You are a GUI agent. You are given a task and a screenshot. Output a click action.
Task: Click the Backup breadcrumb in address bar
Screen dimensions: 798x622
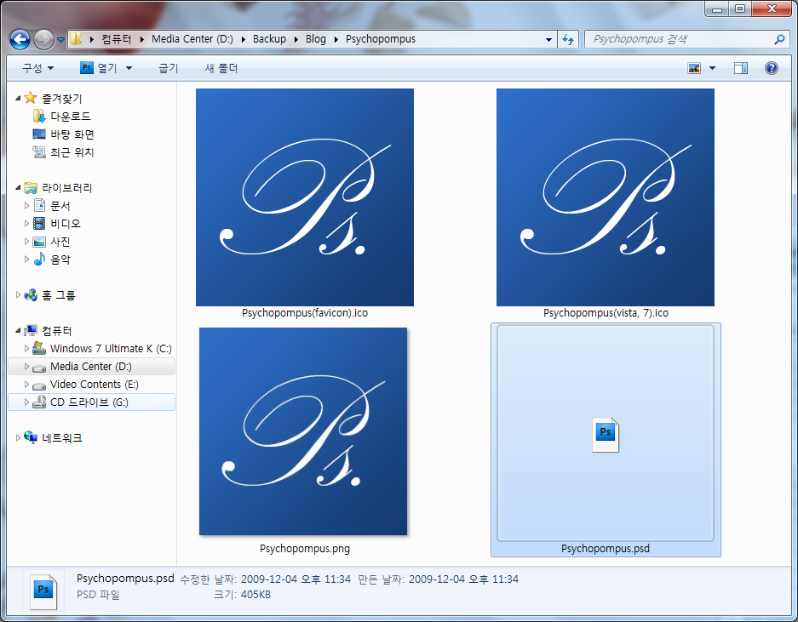point(269,39)
